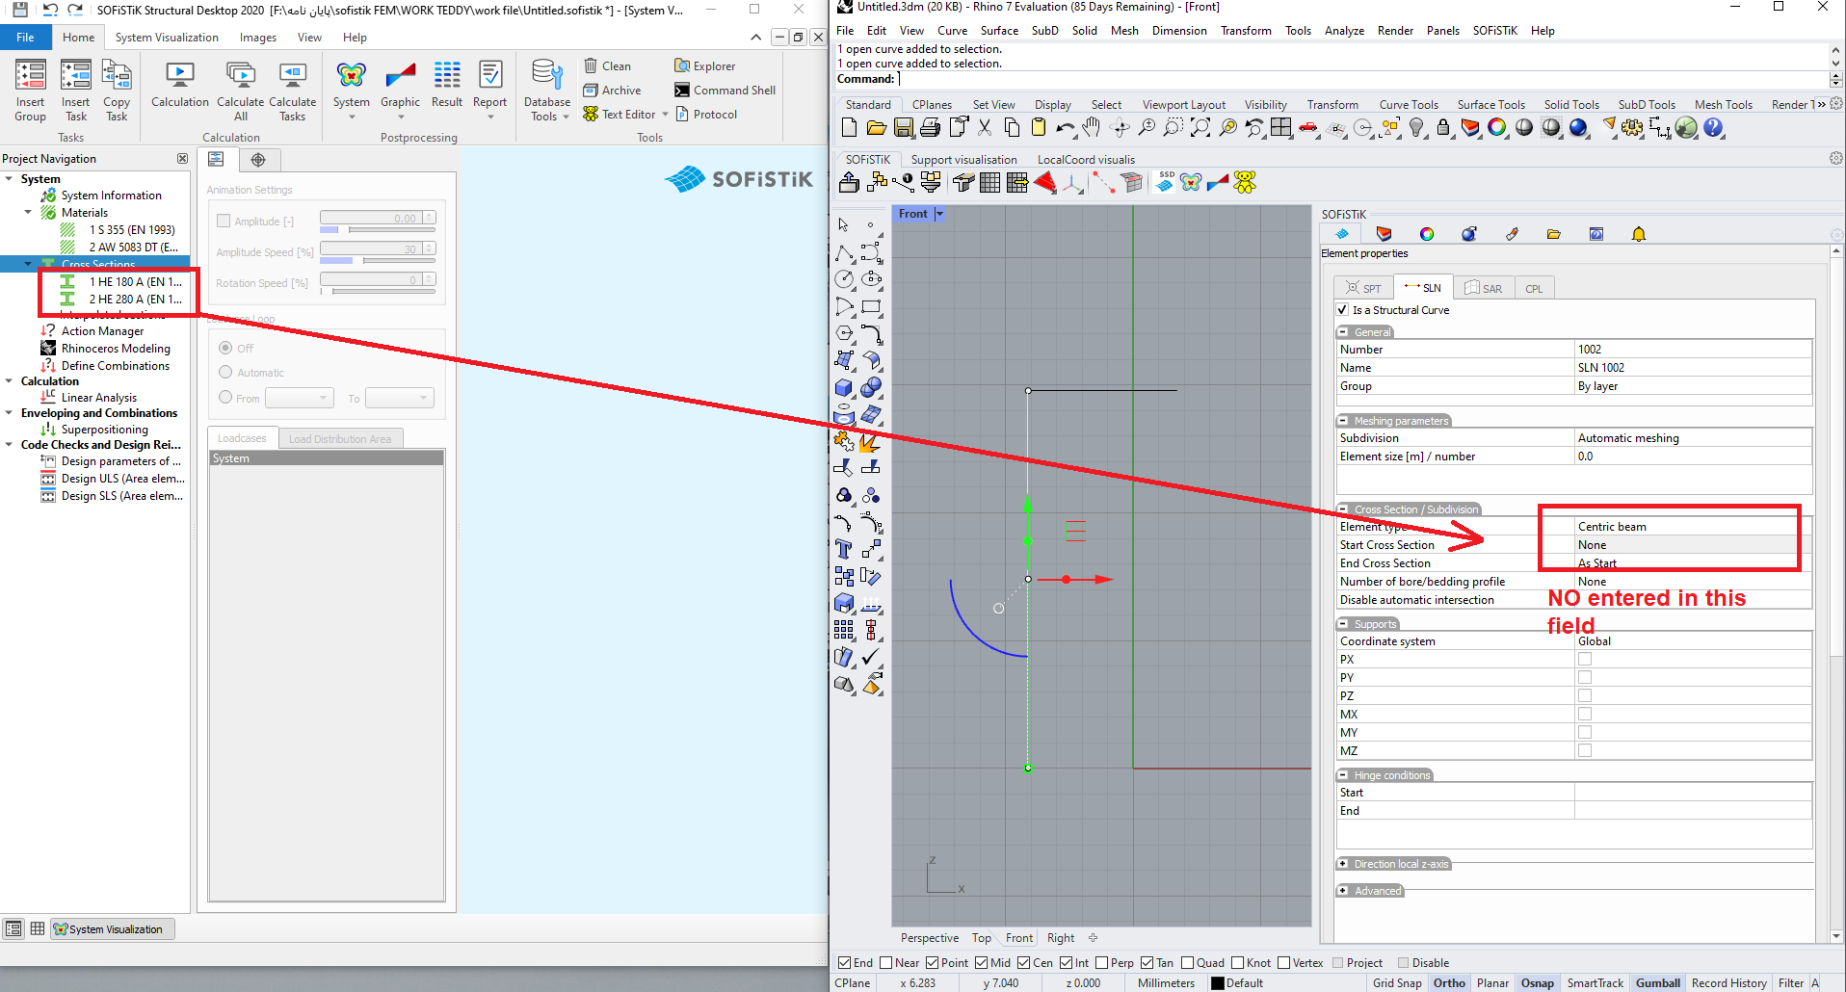Select the Automatic radio button
The image size is (1846, 992).
tap(225, 372)
